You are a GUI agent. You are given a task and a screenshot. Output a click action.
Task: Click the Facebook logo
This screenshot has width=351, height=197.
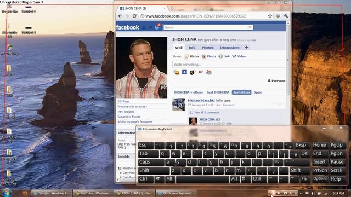tap(128, 27)
